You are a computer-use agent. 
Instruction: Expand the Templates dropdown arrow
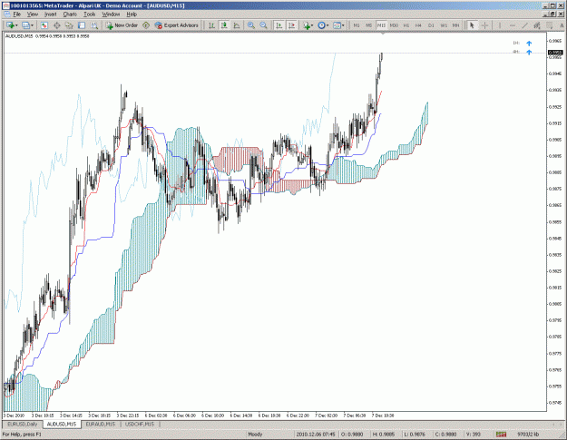(x=343, y=25)
